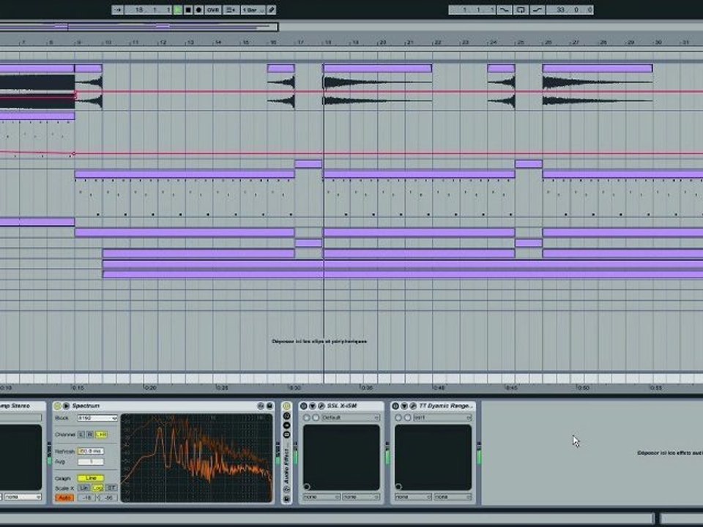The height and width of the screenshot is (527, 703).
Task: Open the 1 Bar quantization menu
Action: 253,10
